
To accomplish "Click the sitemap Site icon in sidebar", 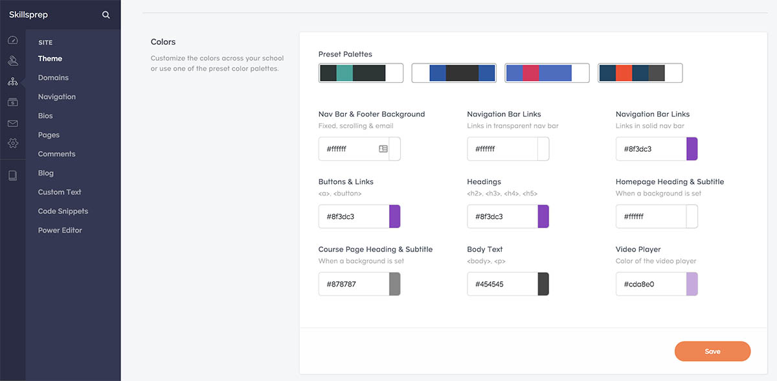I will [x=13, y=82].
